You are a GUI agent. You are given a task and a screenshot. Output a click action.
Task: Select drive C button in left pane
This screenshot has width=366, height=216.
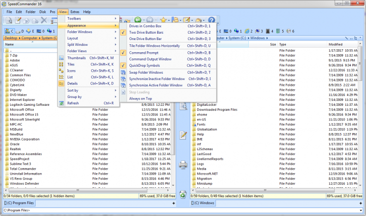pyautogui.click(x=10, y=31)
